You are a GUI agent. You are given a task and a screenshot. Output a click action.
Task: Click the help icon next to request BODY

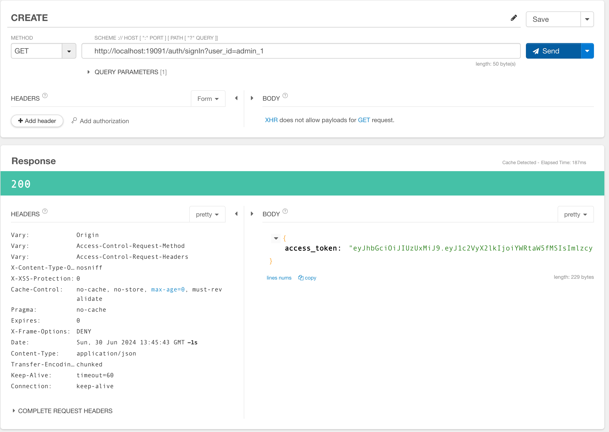coord(285,95)
